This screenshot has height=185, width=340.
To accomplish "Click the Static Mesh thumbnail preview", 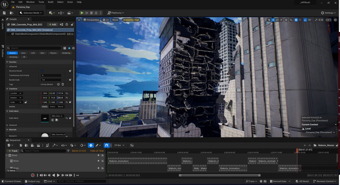I will click(x=45, y=118).
